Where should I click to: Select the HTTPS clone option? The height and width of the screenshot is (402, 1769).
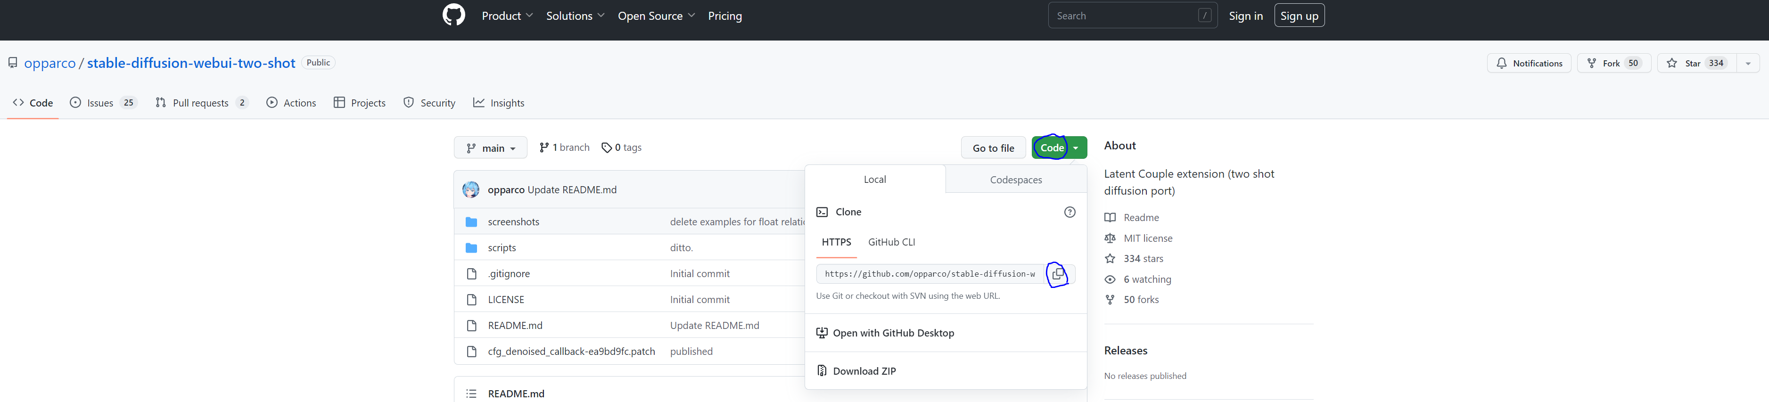pyautogui.click(x=836, y=243)
